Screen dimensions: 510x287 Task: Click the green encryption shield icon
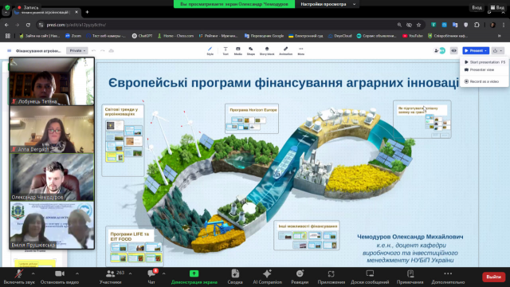click(x=7, y=7)
